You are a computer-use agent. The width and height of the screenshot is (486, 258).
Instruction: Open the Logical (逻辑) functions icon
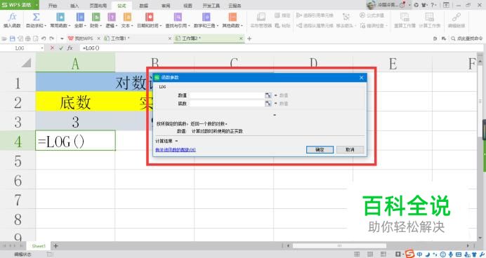tap(112, 17)
